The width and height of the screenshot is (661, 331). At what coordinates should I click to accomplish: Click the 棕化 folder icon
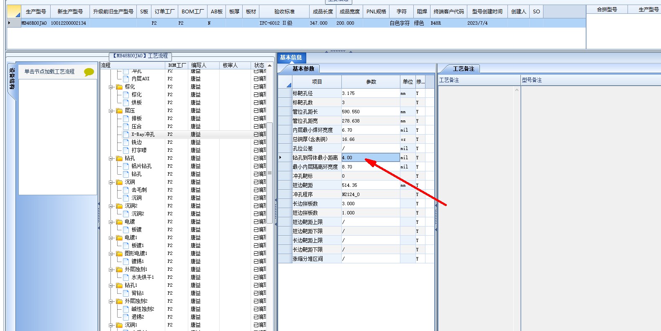click(x=119, y=87)
